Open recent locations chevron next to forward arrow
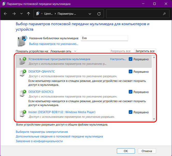Viewport: 172px width, 156px height. coord(21,14)
